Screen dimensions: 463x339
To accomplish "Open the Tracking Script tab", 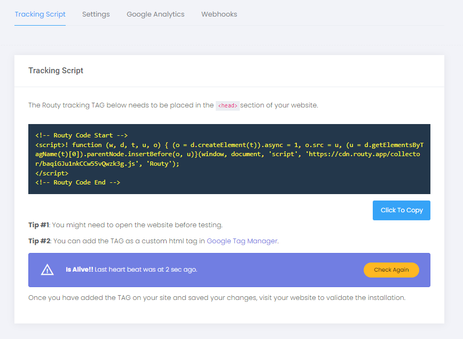I will [40, 14].
